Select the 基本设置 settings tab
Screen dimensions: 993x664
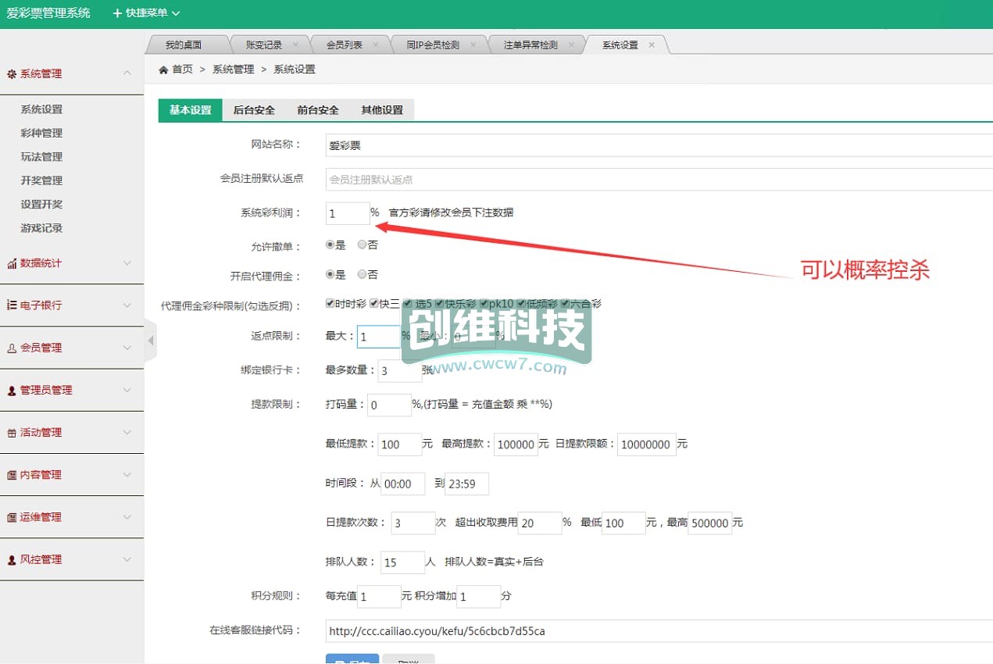coord(191,110)
